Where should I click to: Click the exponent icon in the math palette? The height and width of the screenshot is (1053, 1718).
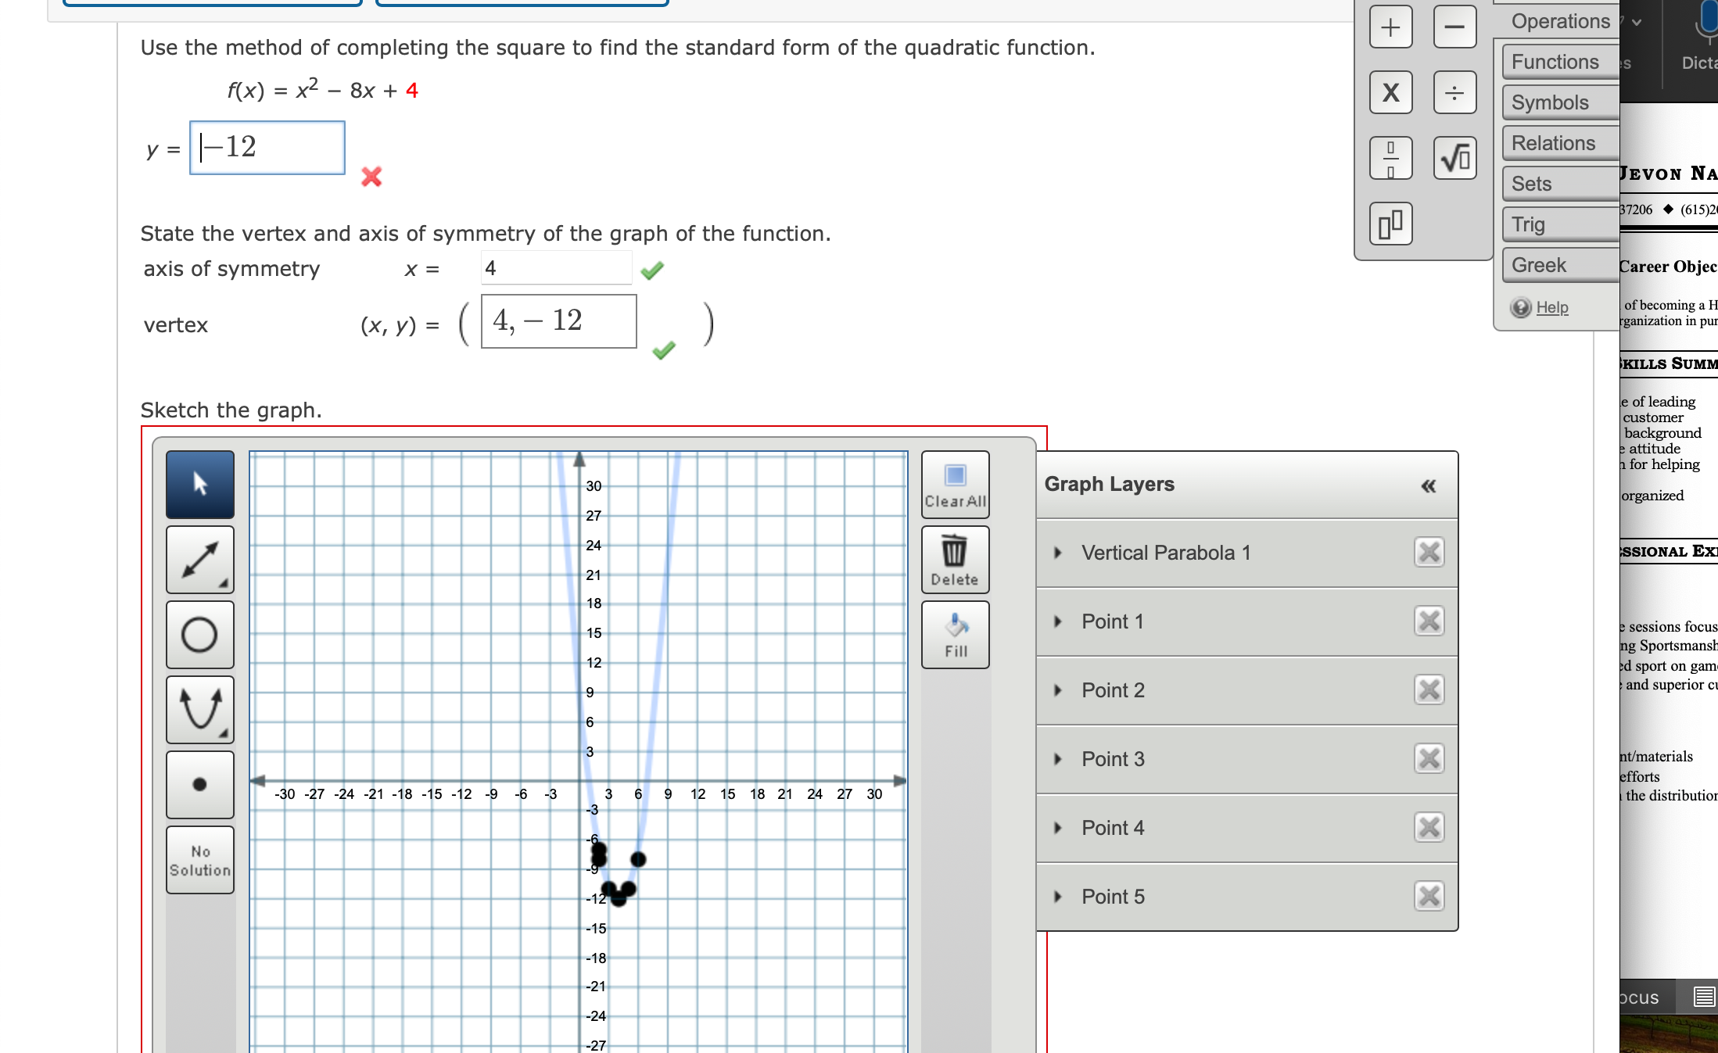[x=1390, y=224]
